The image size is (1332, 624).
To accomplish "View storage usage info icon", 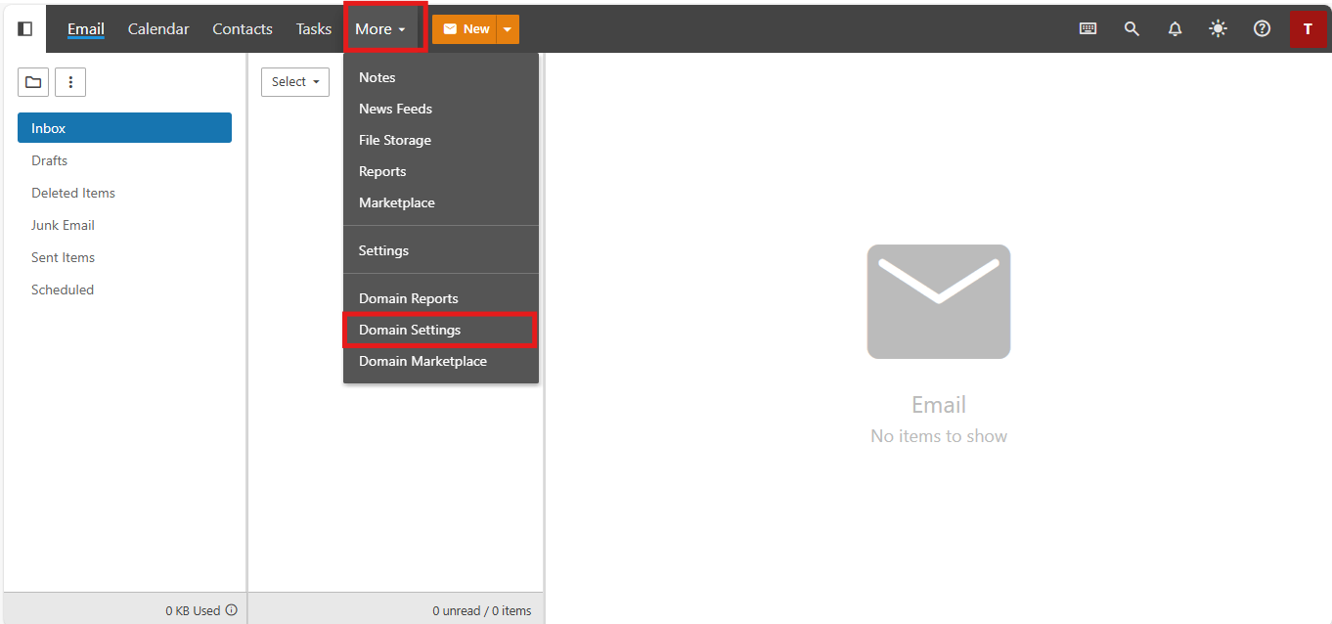I will pos(232,610).
